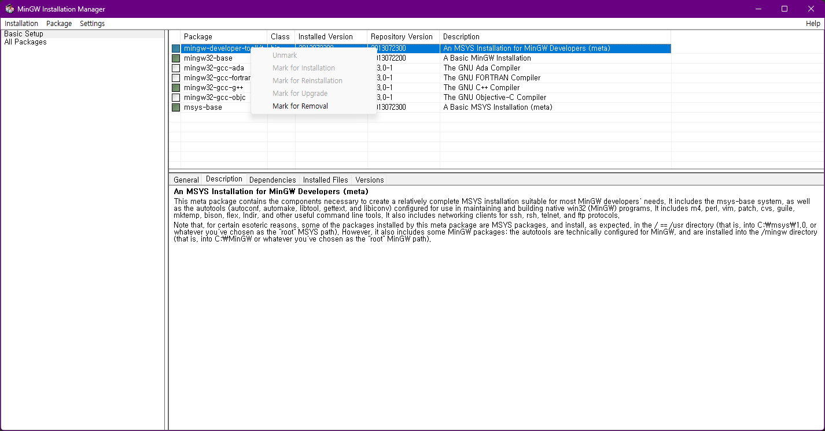Sort by the Class column header

pyautogui.click(x=281, y=37)
